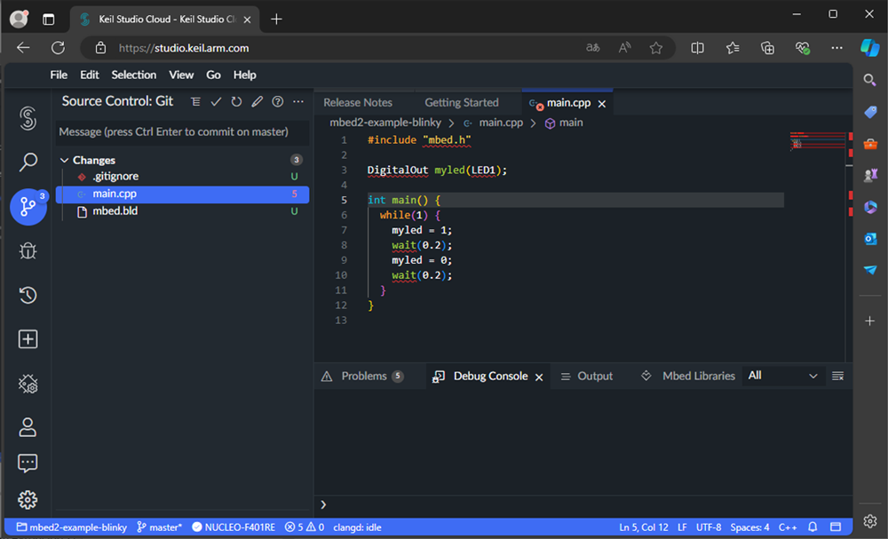Toggle the bottom panel icon in the status bar
Screen dimensions: 888x539
pyautogui.click(x=836, y=527)
